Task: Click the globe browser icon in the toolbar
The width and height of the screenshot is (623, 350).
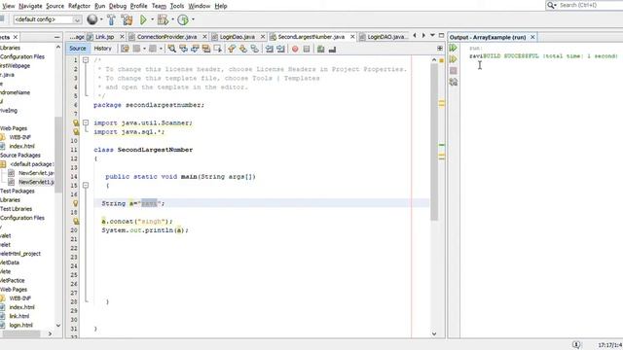Action: pyautogui.click(x=92, y=19)
